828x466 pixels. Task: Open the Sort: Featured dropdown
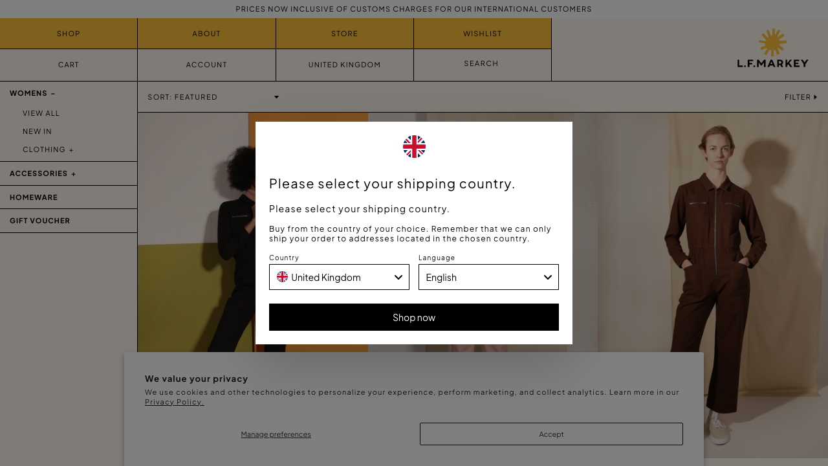pyautogui.click(x=213, y=97)
